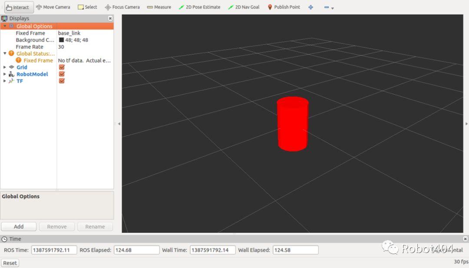The height and width of the screenshot is (268, 469).
Task: Collapse left panel with viewport-edge arrow
Action: coord(119,123)
